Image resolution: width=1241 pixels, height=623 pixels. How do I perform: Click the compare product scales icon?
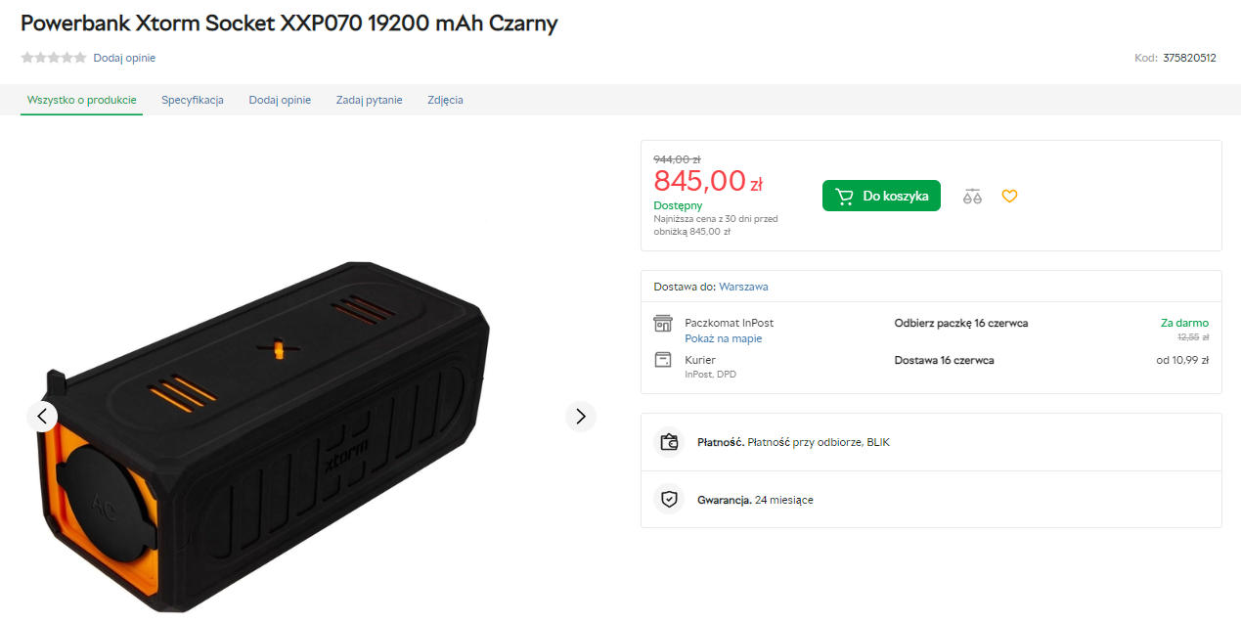(971, 196)
